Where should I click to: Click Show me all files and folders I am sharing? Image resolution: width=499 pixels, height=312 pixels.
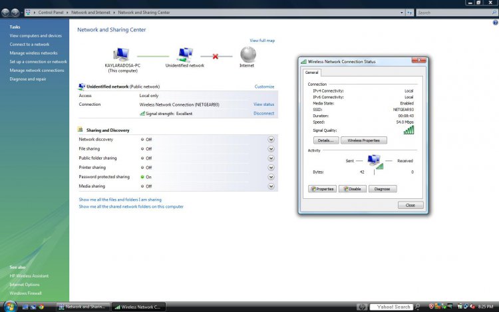click(120, 200)
